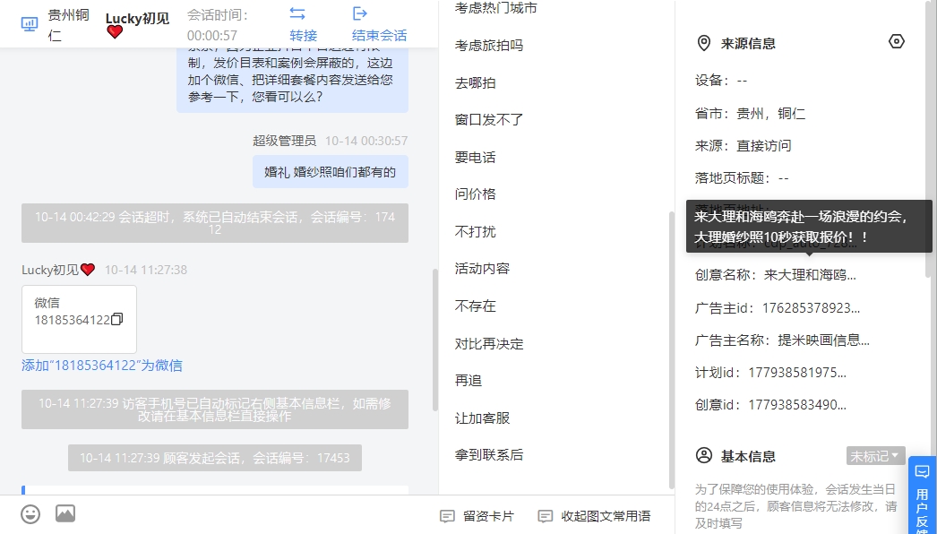Click the 留资卡片 card icon
937x534 pixels.
coord(447,516)
